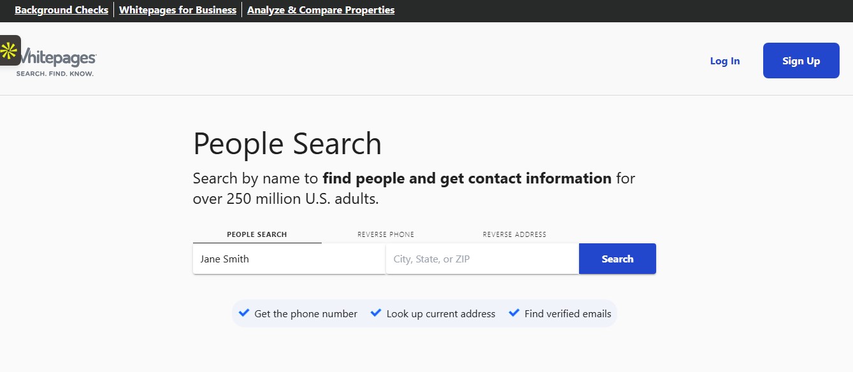The image size is (853, 372).
Task: Click the "SEARCH. FIND. KNOW." tagline
Action: [54, 73]
